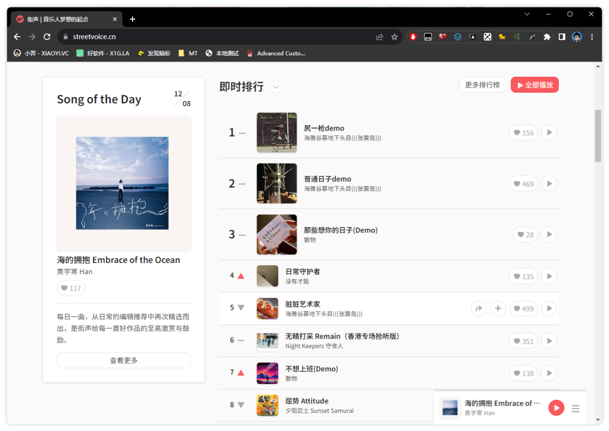Like 那些想你的日子 with 28 hearts
This screenshot has height=431, width=609.
pos(526,234)
